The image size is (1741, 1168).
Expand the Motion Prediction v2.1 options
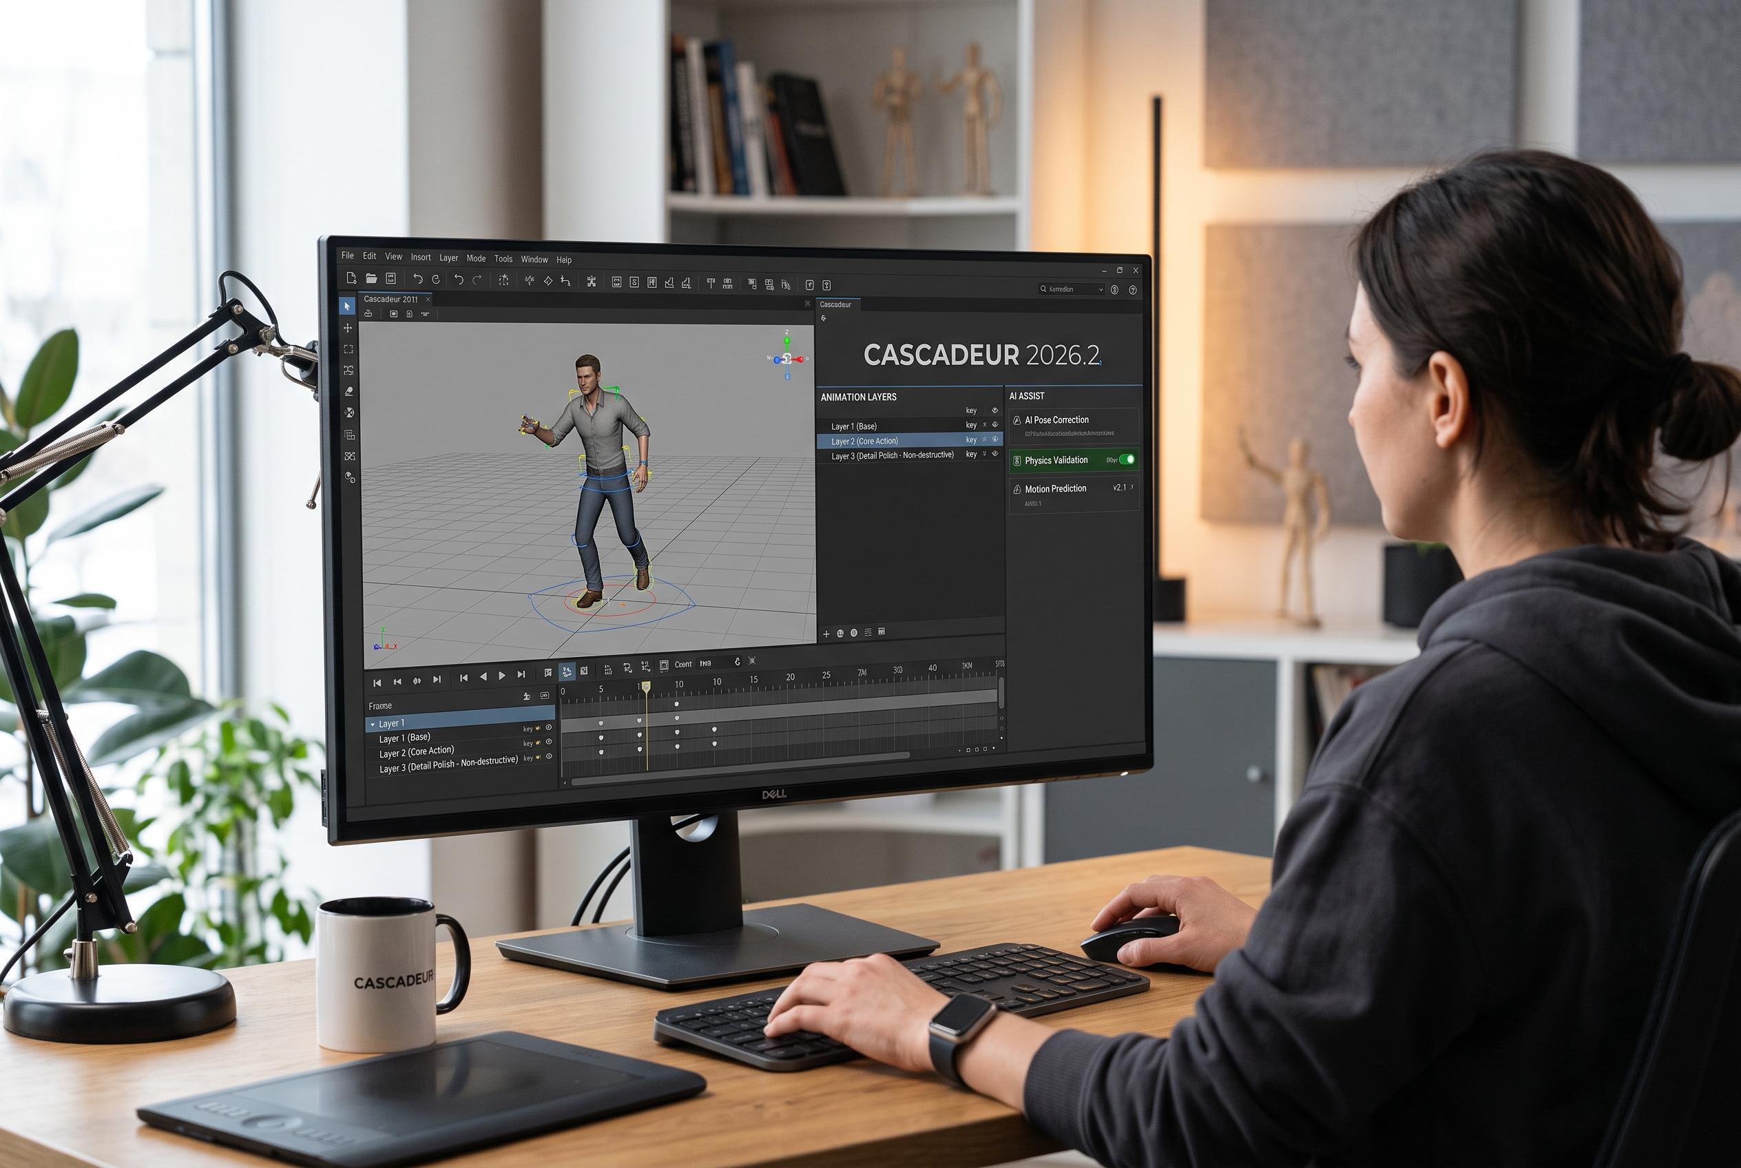click(1132, 487)
